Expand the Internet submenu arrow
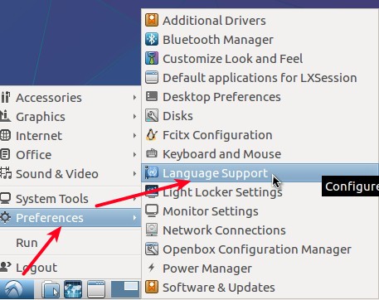The image size is (379, 300). click(x=134, y=136)
